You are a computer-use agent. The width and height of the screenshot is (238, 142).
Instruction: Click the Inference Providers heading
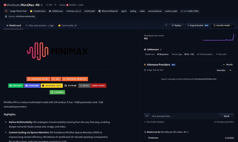click(x=158, y=65)
